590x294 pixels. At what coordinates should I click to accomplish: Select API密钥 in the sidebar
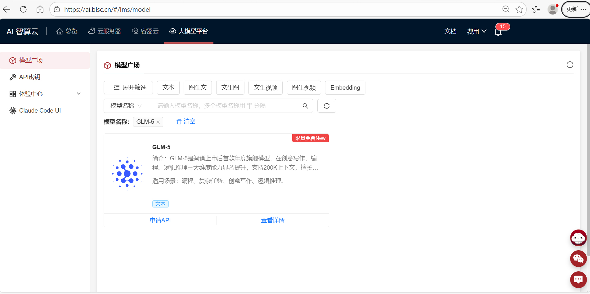pyautogui.click(x=30, y=77)
